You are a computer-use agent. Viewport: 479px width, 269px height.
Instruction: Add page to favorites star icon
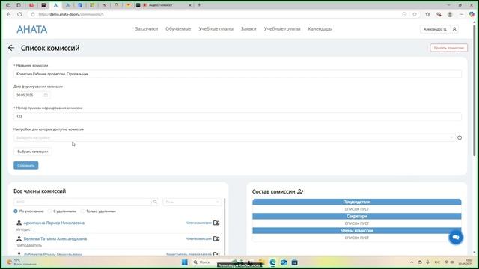(x=415, y=14)
